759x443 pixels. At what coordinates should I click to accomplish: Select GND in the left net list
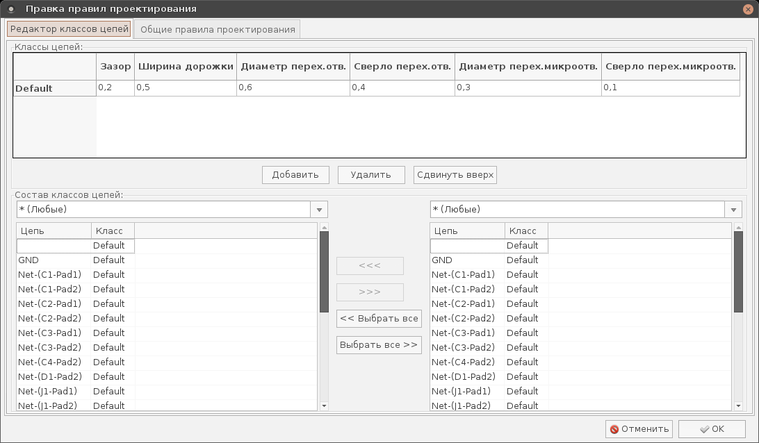(x=167, y=260)
